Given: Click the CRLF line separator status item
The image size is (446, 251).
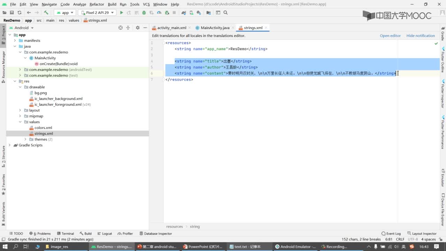Looking at the screenshot, I should pyautogui.click(x=400, y=239).
